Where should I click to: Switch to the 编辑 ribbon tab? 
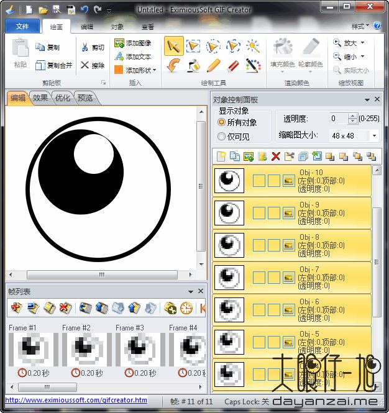(87, 27)
